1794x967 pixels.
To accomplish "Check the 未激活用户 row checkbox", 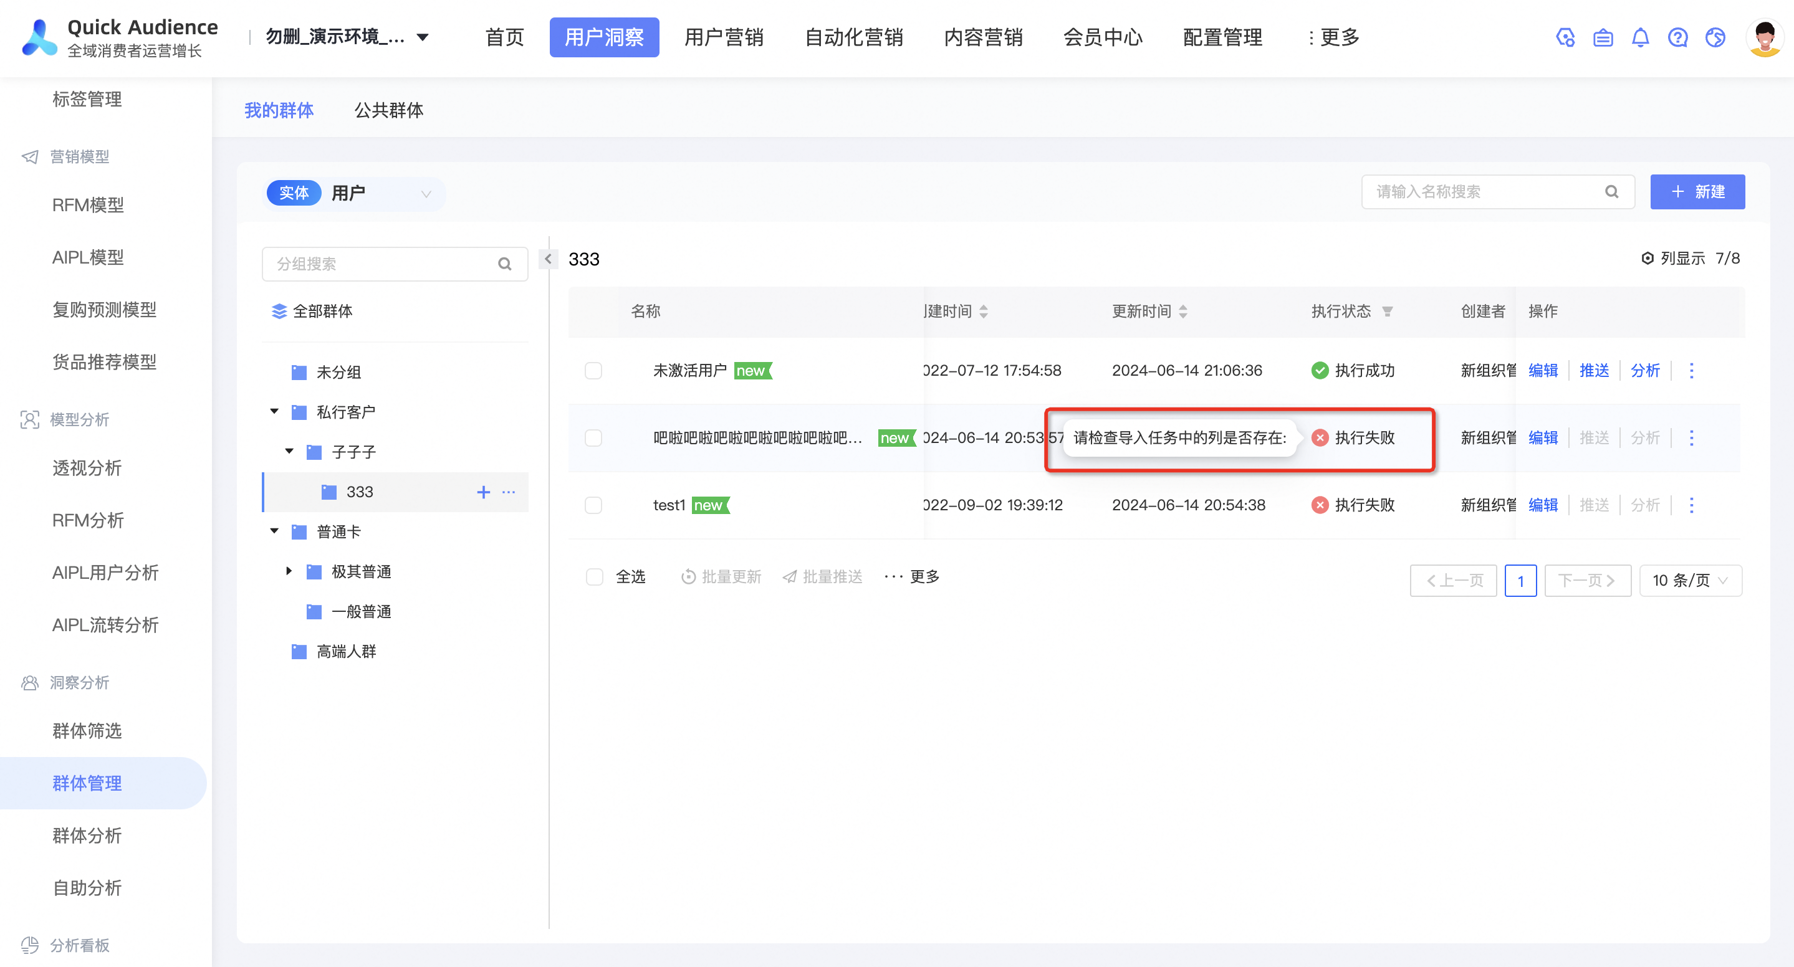I will (593, 370).
